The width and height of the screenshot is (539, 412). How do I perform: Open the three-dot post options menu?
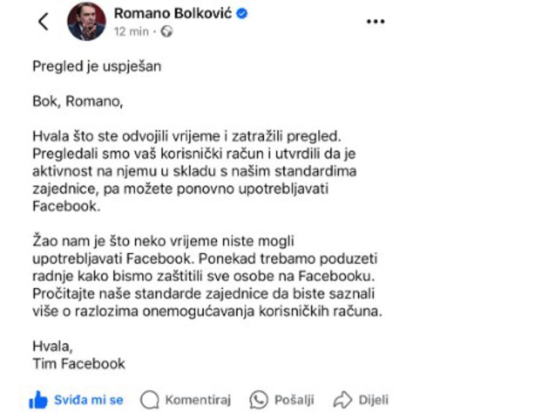(376, 22)
